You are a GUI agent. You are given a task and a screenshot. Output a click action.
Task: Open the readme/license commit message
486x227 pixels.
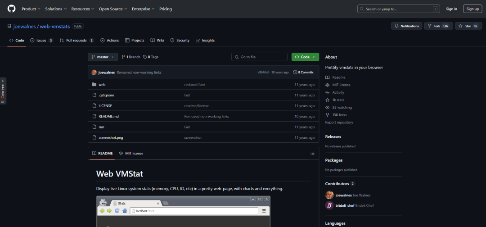coord(197,106)
